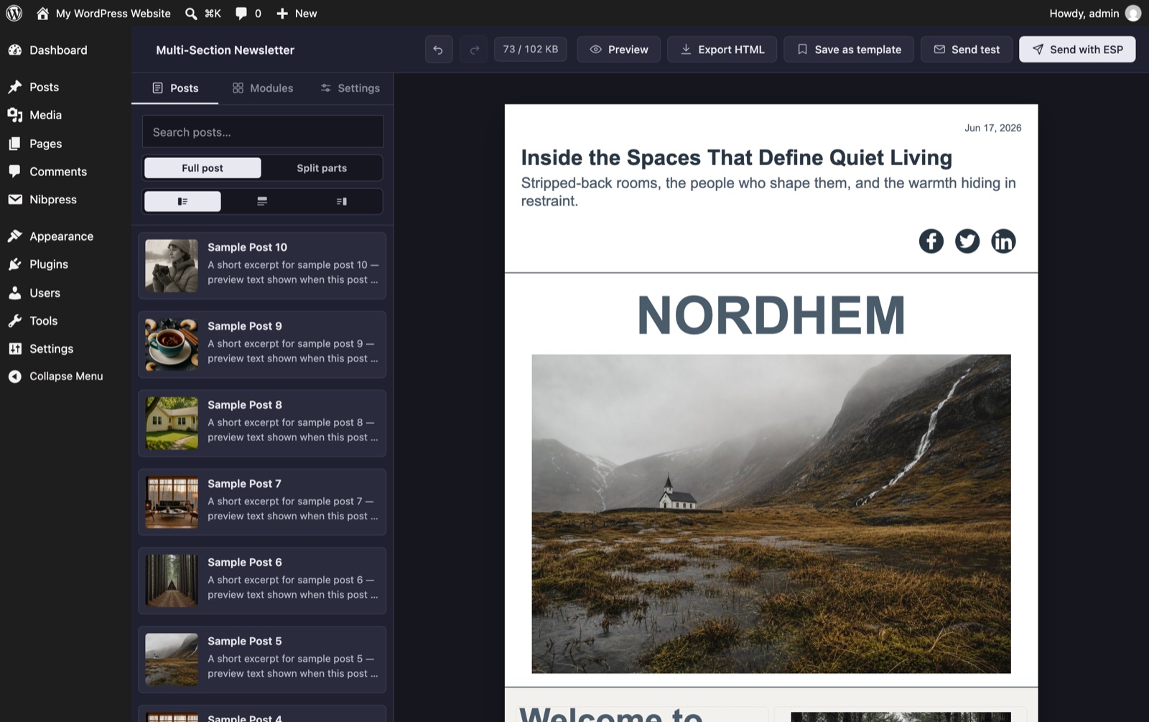Screen dimensions: 1149x722
Task: Open the admin search (⌘K)
Action: (203, 13)
